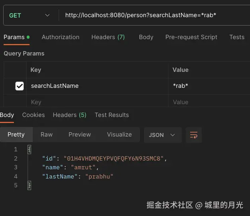This screenshot has width=250, height=216.
Task: Click the Query Params heading
Action: click(24, 54)
